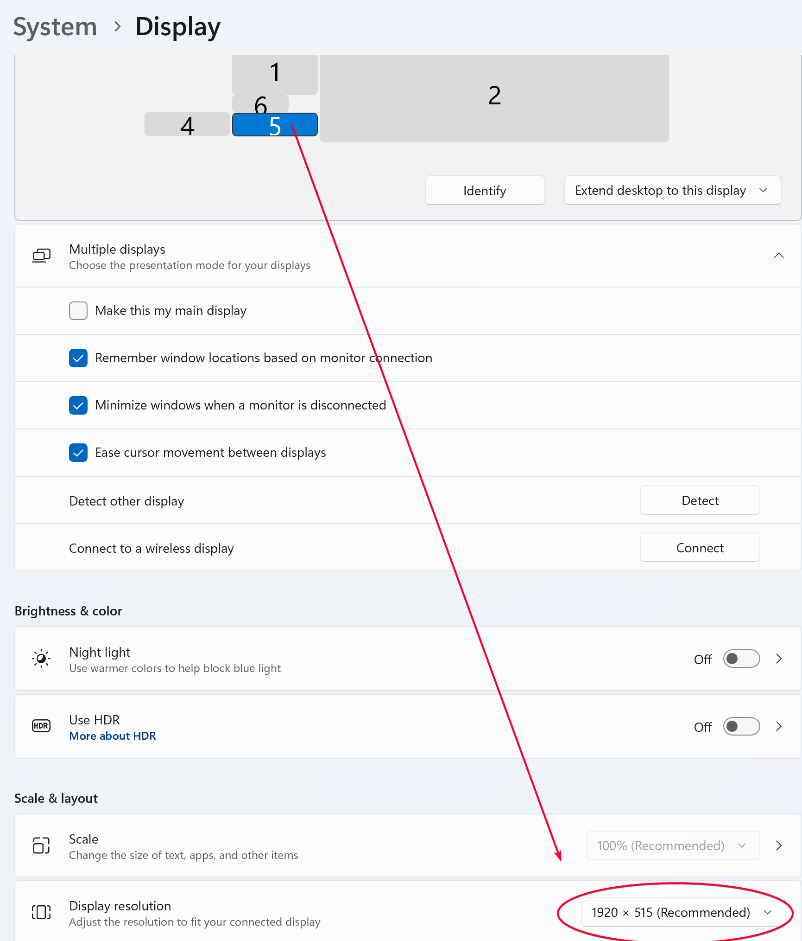Click the Scale icon

41,845
